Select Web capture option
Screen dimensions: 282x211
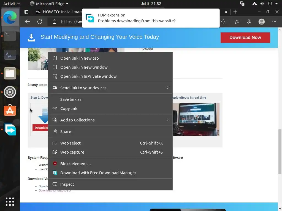click(110, 152)
